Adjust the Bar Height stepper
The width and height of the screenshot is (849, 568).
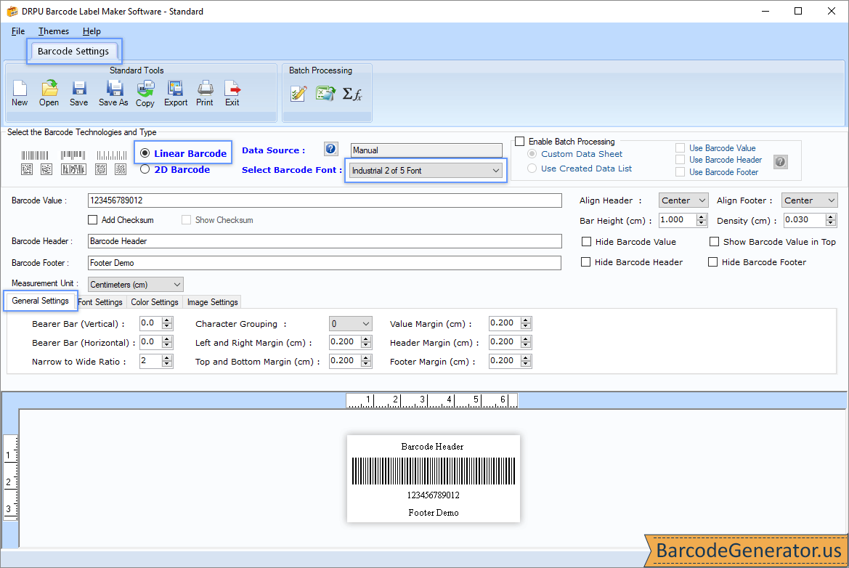tap(702, 220)
